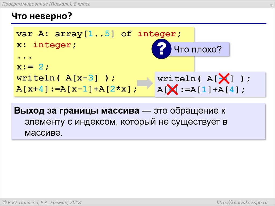This screenshot has width=275, height=206.
Task: Click right box text ':=A[1]+A[4];'
Action: tap(212, 90)
